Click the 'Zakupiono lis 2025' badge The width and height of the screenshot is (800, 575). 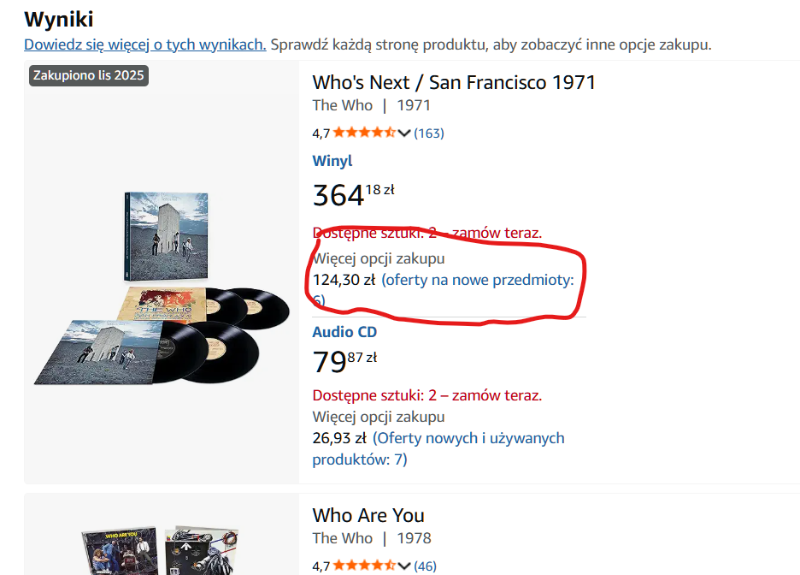(x=89, y=75)
